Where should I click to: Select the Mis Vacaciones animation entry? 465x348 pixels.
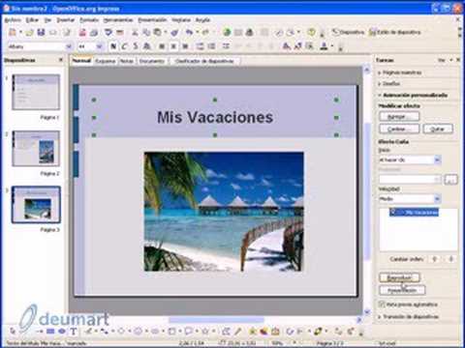414,213
